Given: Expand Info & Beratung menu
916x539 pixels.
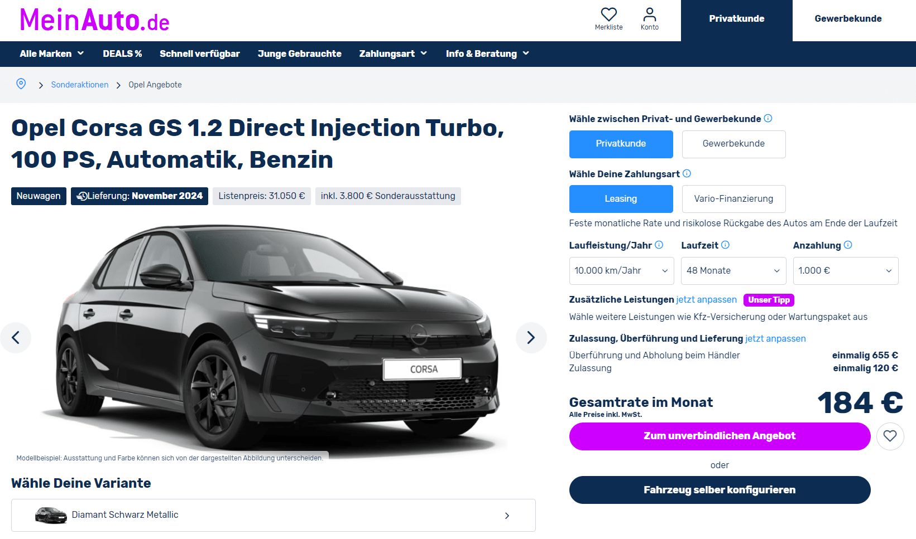Looking at the screenshot, I should 487,54.
